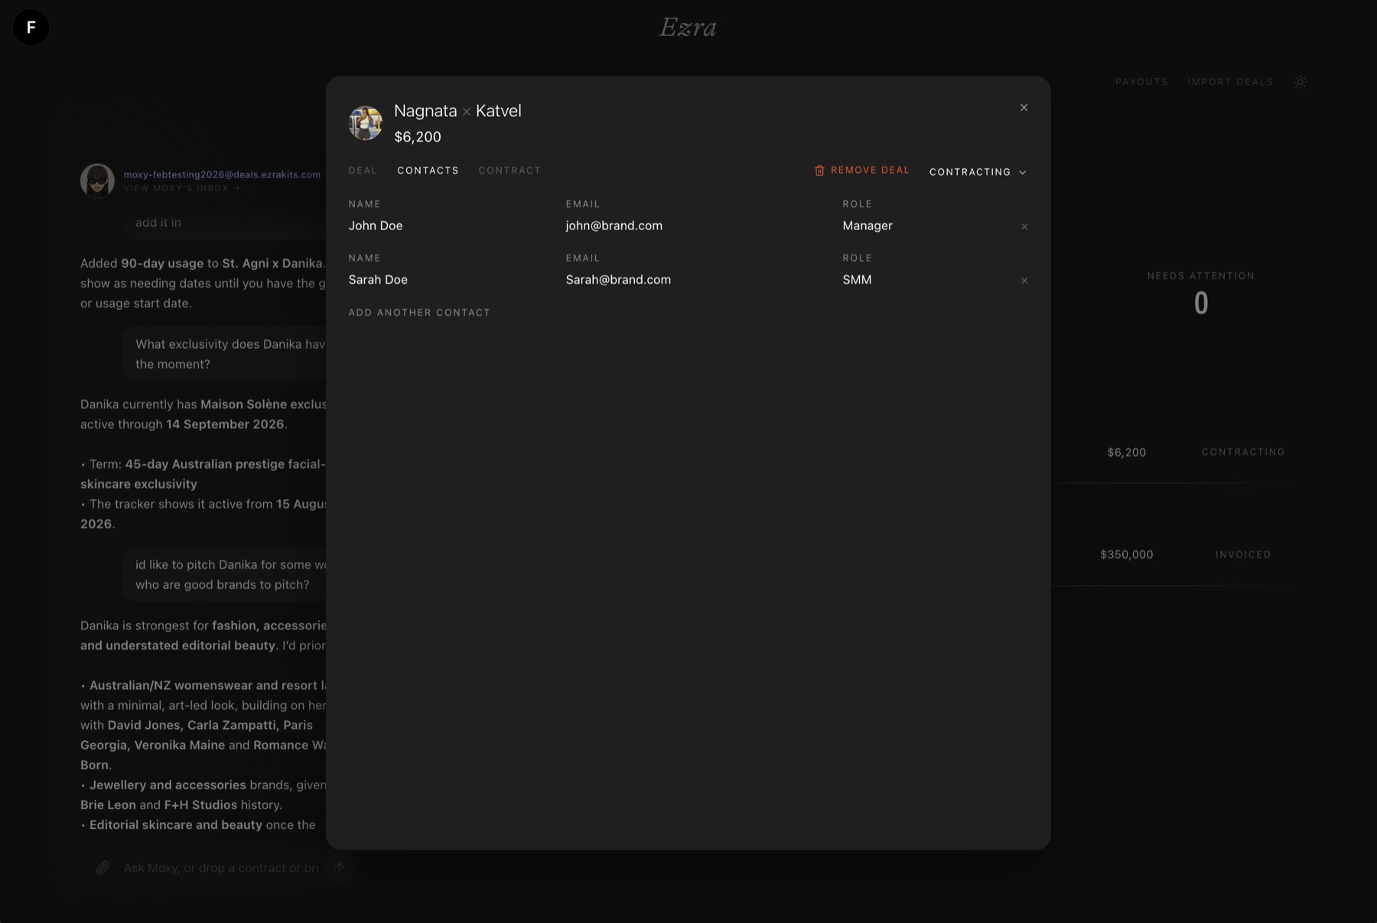Follow the View Moxy's Inbox link
This screenshot has width=1377, height=923.
coord(182,188)
